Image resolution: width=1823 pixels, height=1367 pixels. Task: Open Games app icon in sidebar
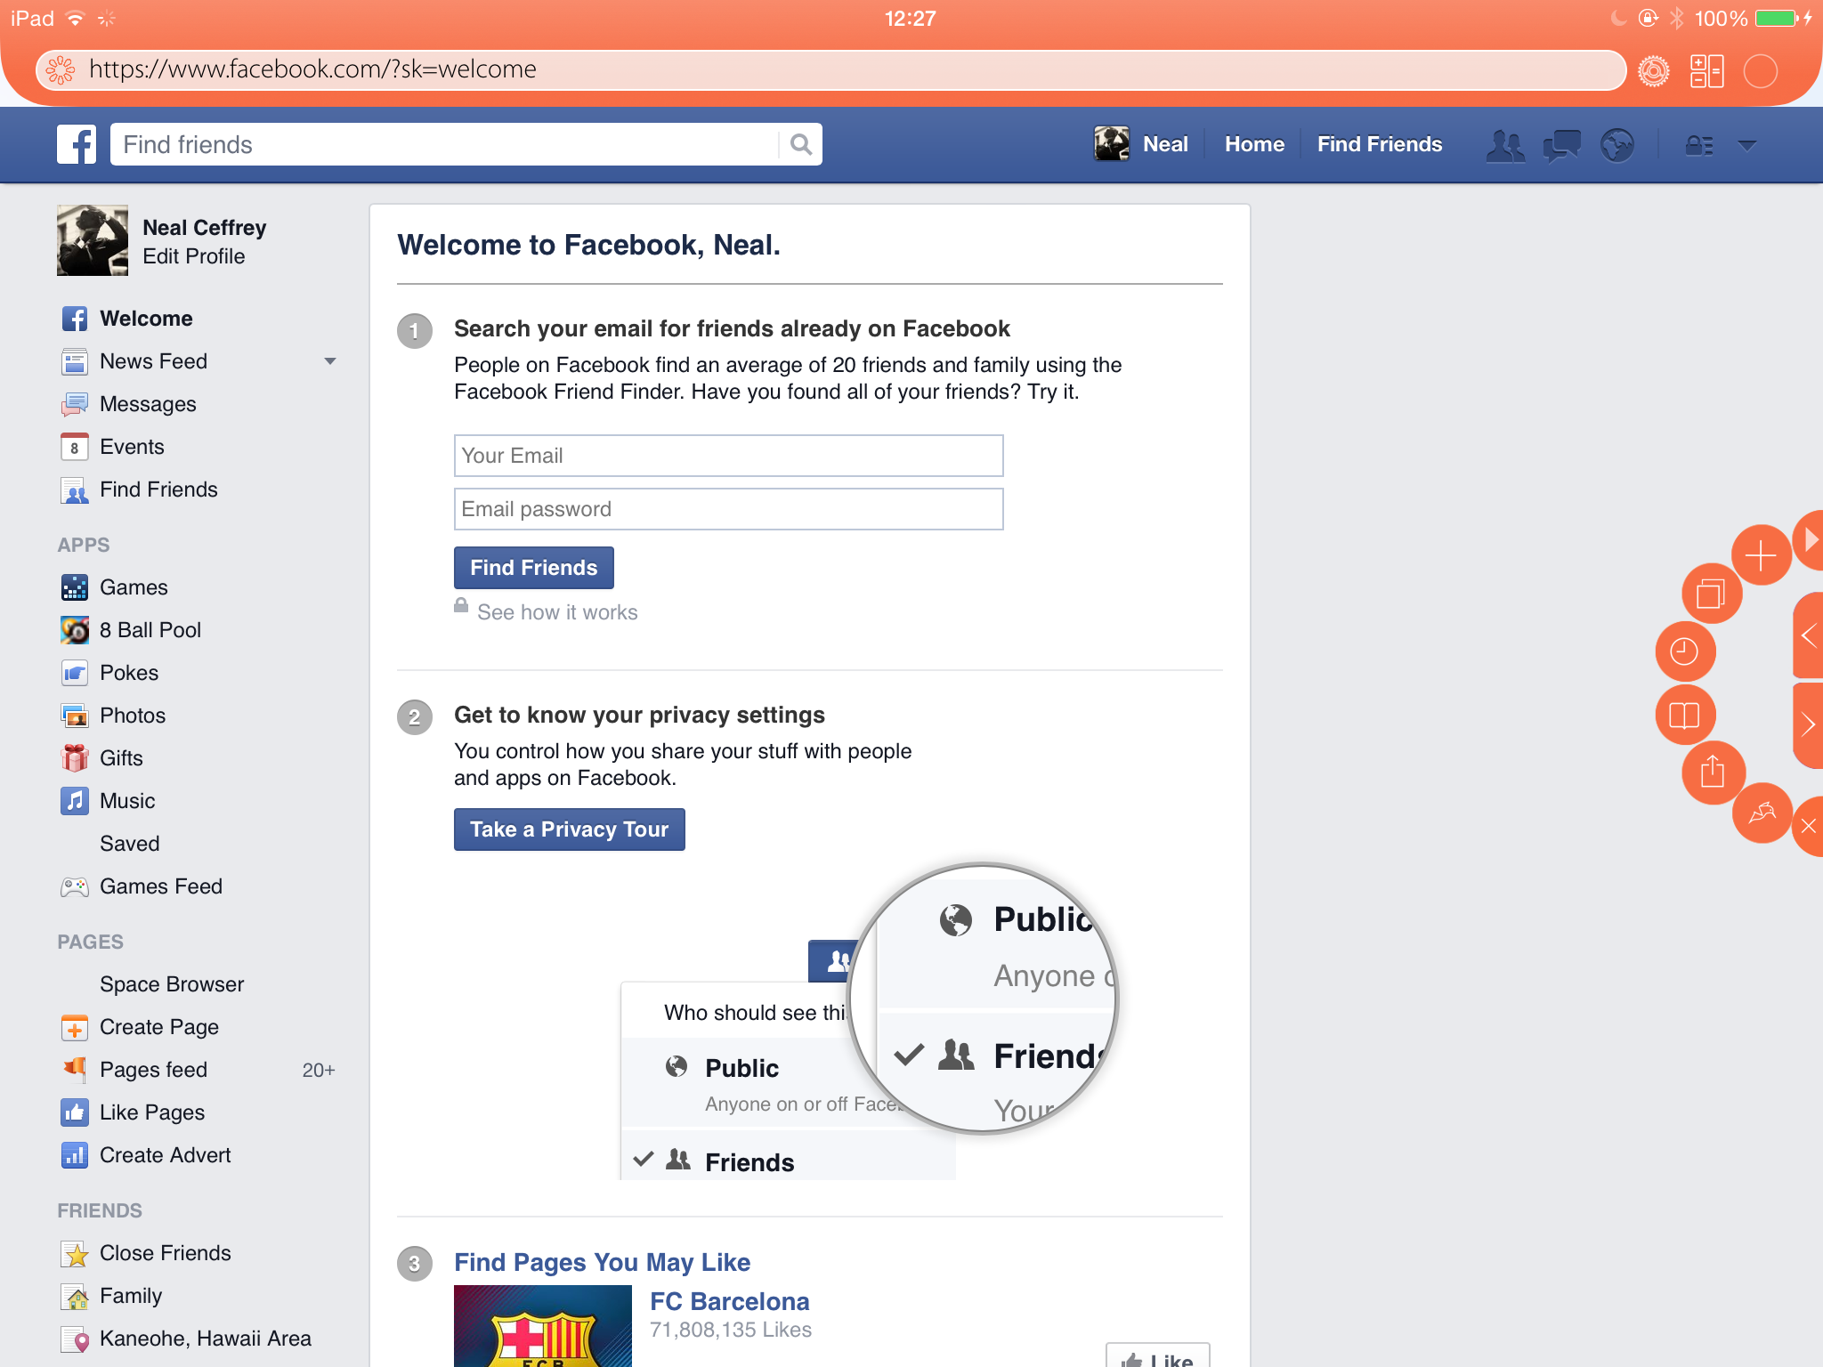point(75,587)
